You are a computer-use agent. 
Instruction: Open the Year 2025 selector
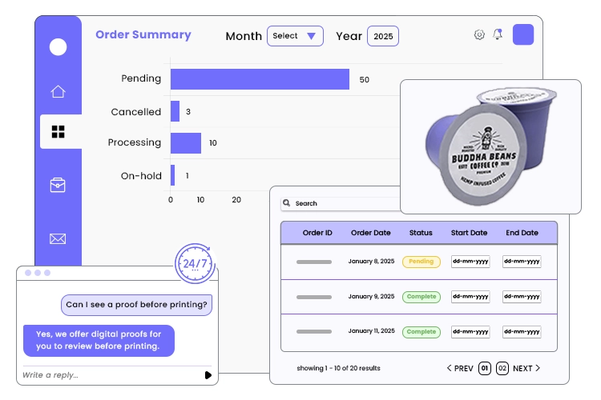click(x=383, y=36)
